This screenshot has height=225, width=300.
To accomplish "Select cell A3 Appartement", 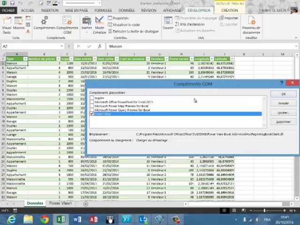I will click(x=17, y=67).
